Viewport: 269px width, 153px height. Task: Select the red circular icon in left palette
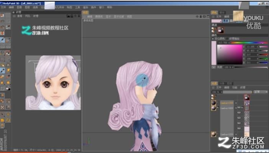(2, 33)
